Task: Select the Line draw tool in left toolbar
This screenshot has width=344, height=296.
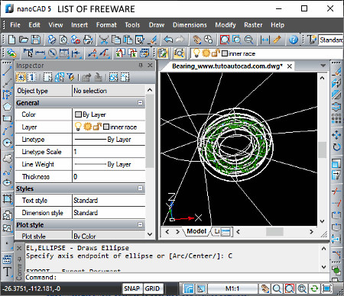Action: (x=8, y=71)
